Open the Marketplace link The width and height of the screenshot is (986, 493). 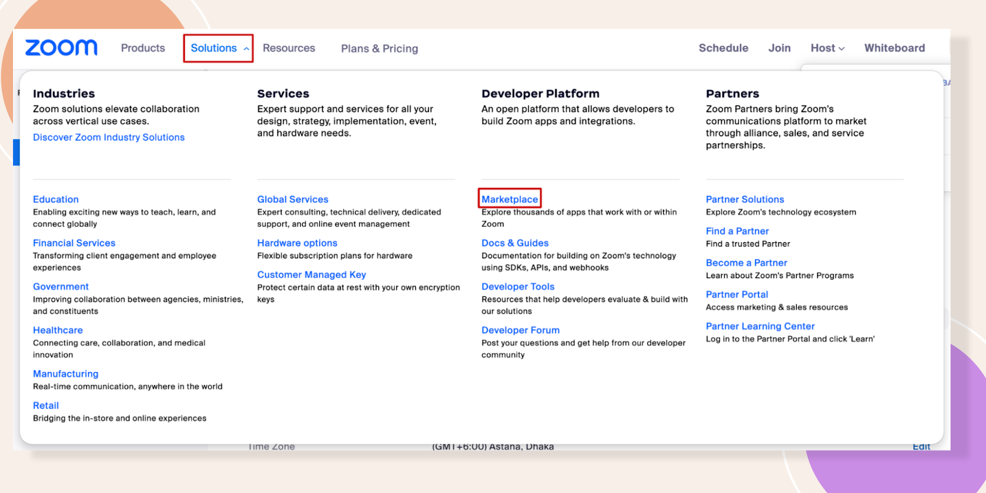coord(510,200)
